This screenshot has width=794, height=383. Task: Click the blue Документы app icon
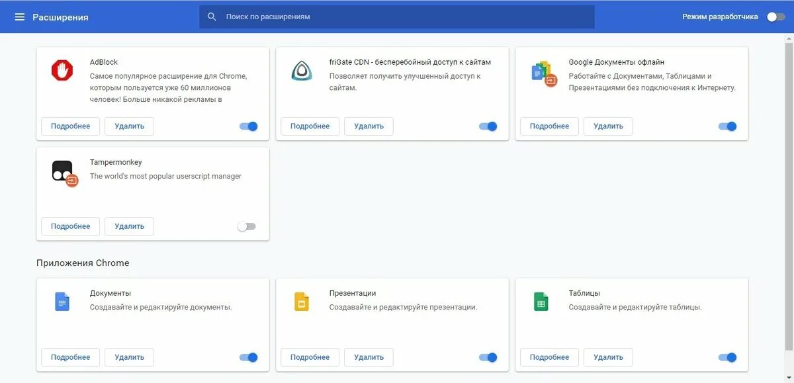coord(62,302)
